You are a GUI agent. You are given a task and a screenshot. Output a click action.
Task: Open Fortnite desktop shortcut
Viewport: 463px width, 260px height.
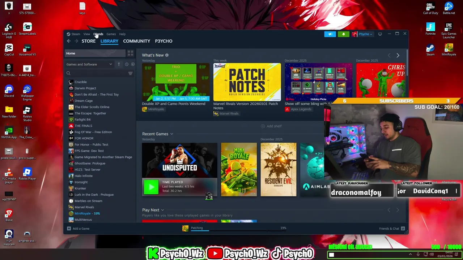(430, 29)
